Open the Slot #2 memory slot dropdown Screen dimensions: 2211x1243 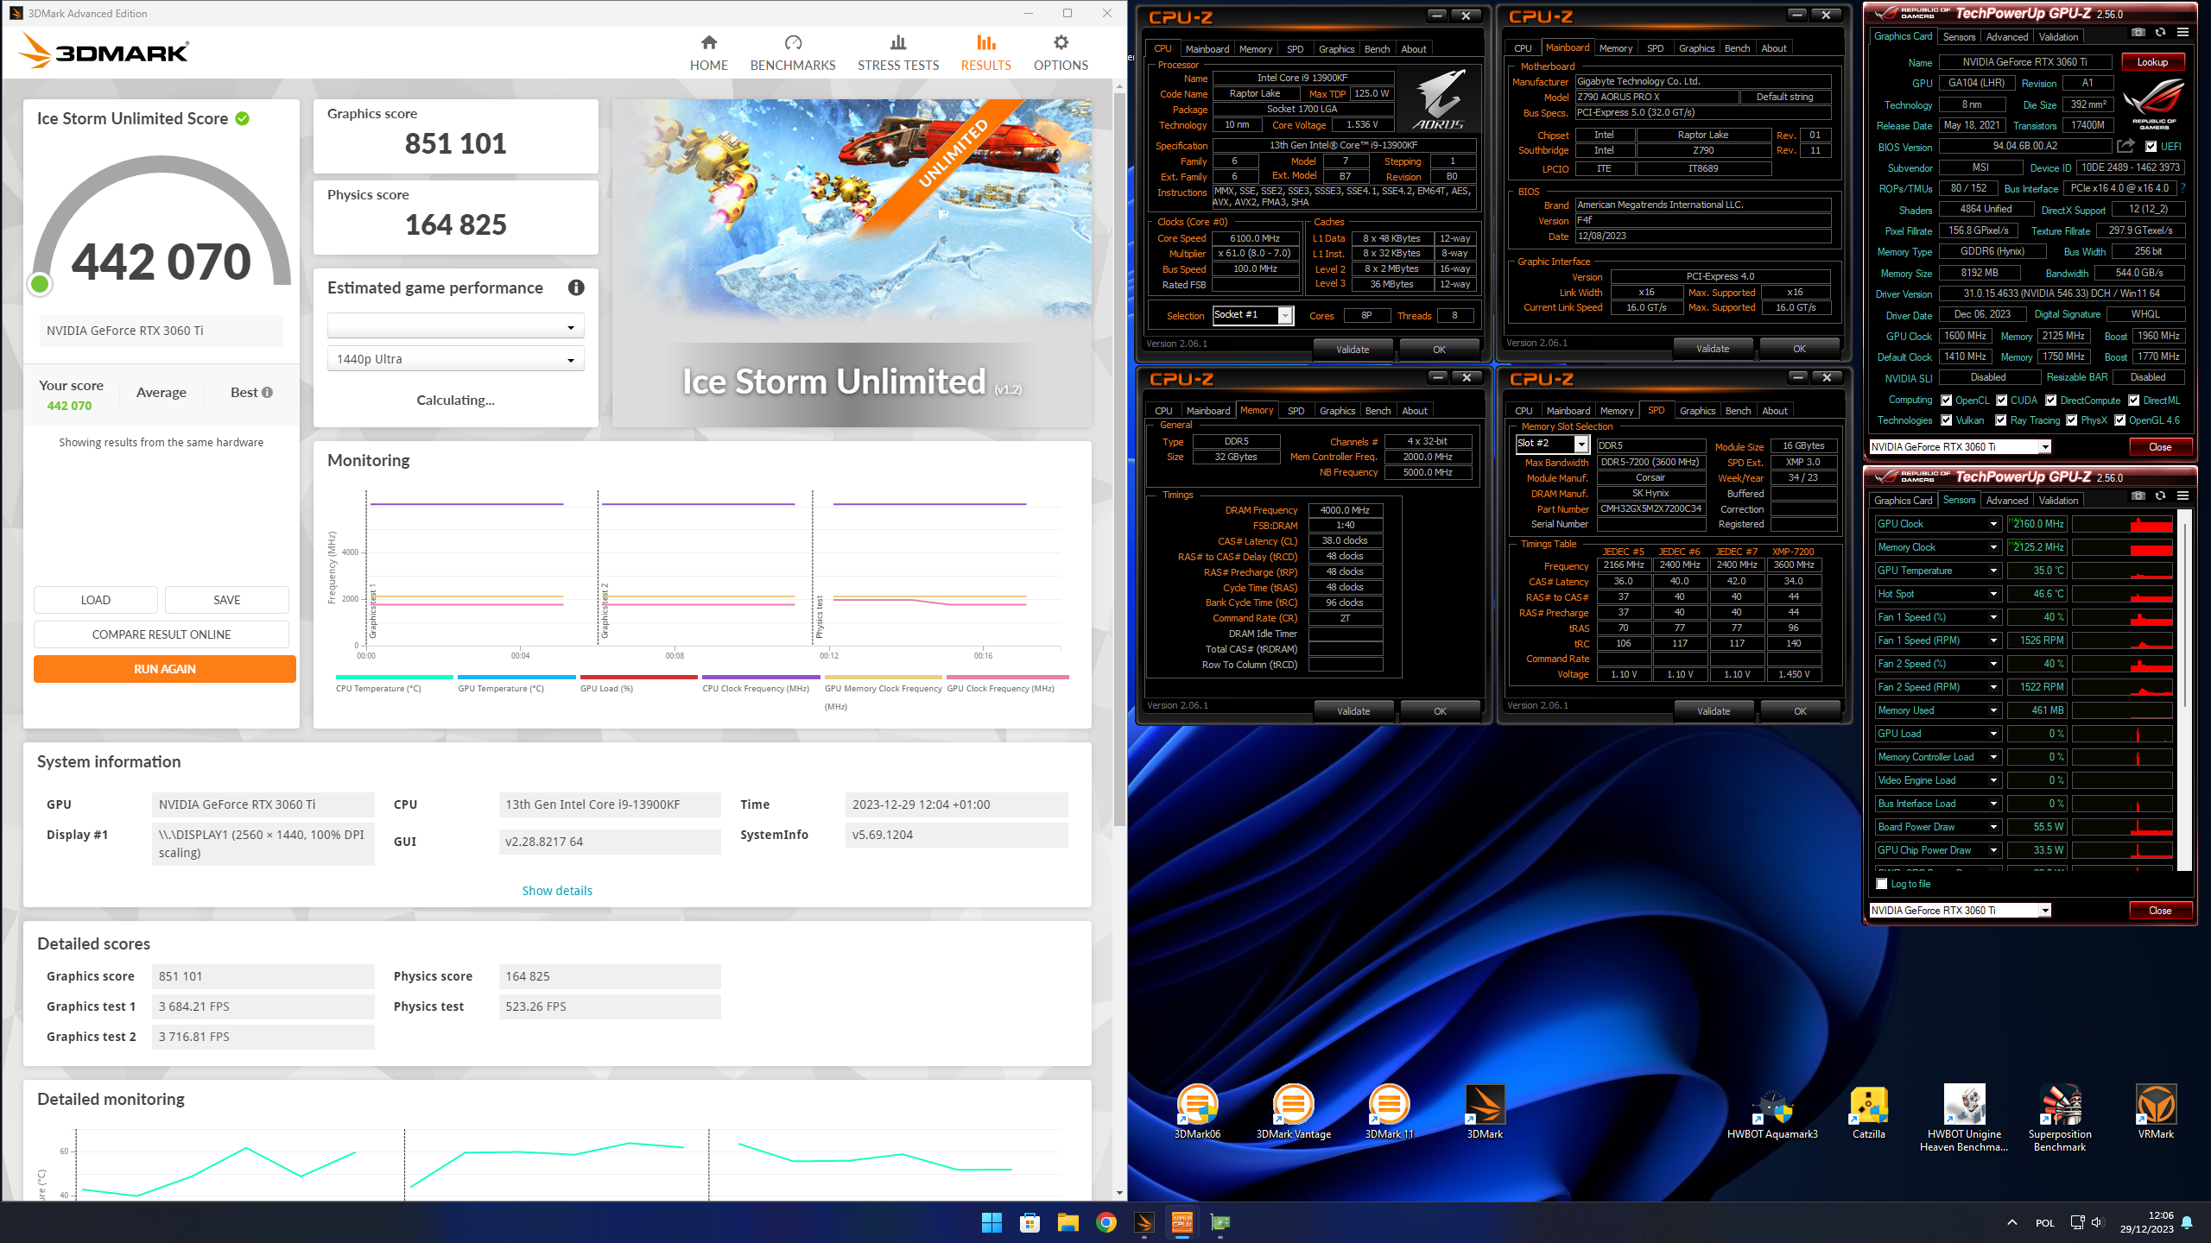click(1552, 444)
